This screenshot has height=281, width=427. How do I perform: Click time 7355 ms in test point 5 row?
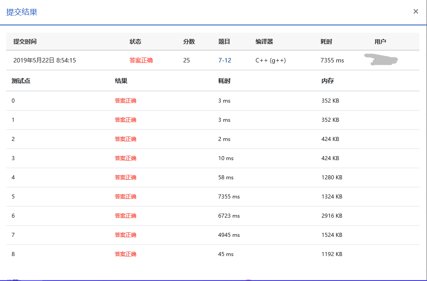click(229, 197)
